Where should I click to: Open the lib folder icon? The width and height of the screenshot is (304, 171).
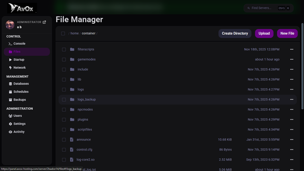(x=72, y=79)
